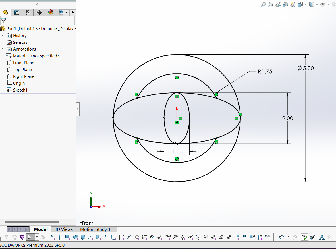The image size is (336, 249).
Task: Click the rapid dimension blue arrows icon
Action: (x=281, y=237)
